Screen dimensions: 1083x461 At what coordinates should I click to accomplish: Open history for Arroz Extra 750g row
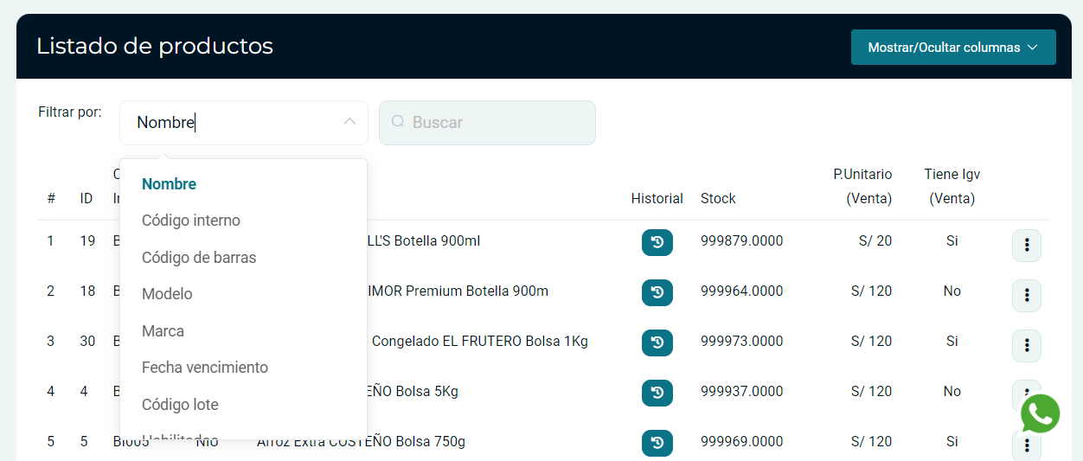pos(657,443)
